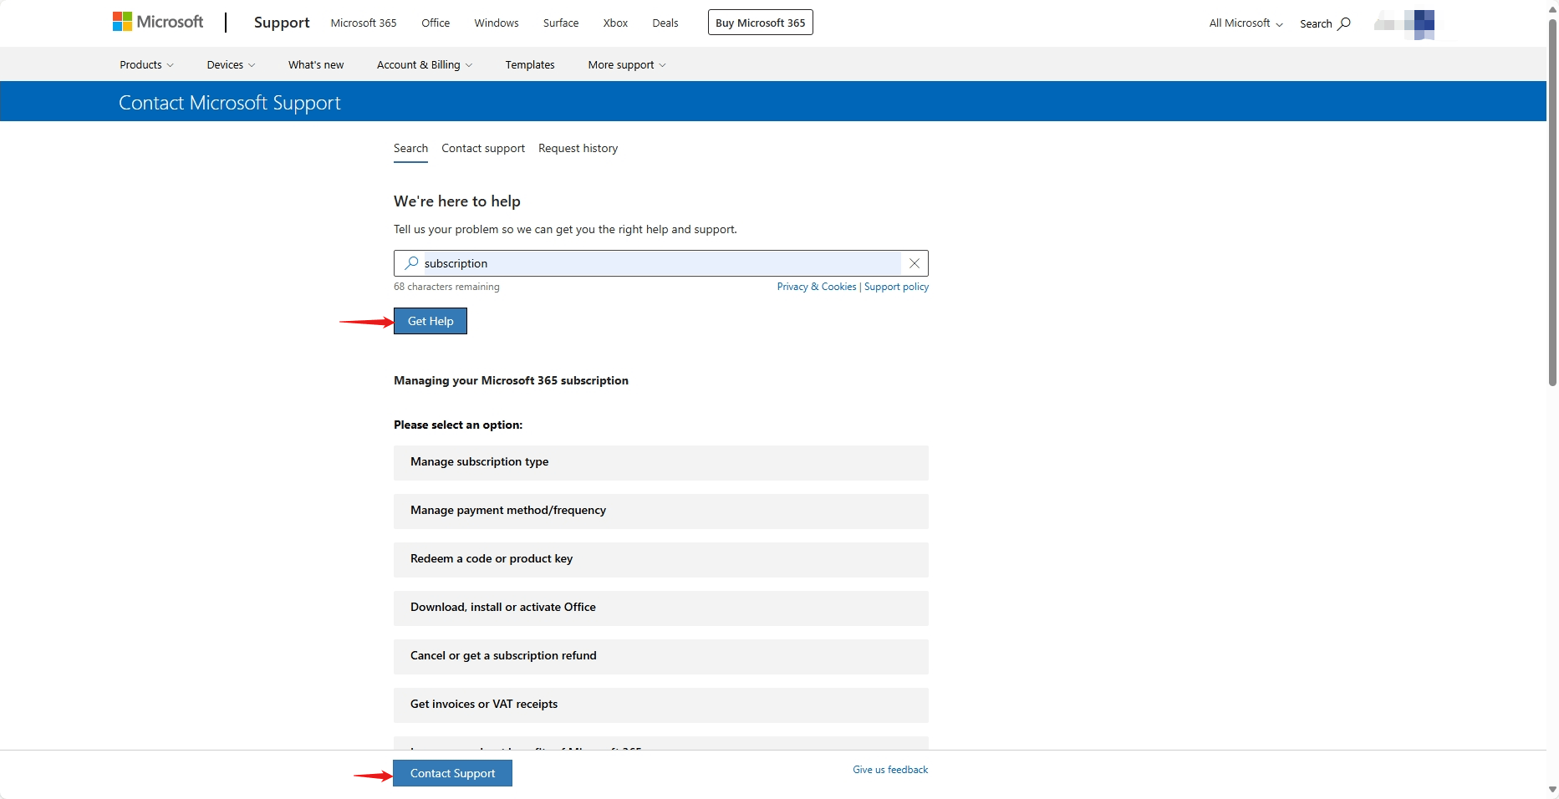Open the user account avatar
The image size is (1559, 799).
(1404, 23)
